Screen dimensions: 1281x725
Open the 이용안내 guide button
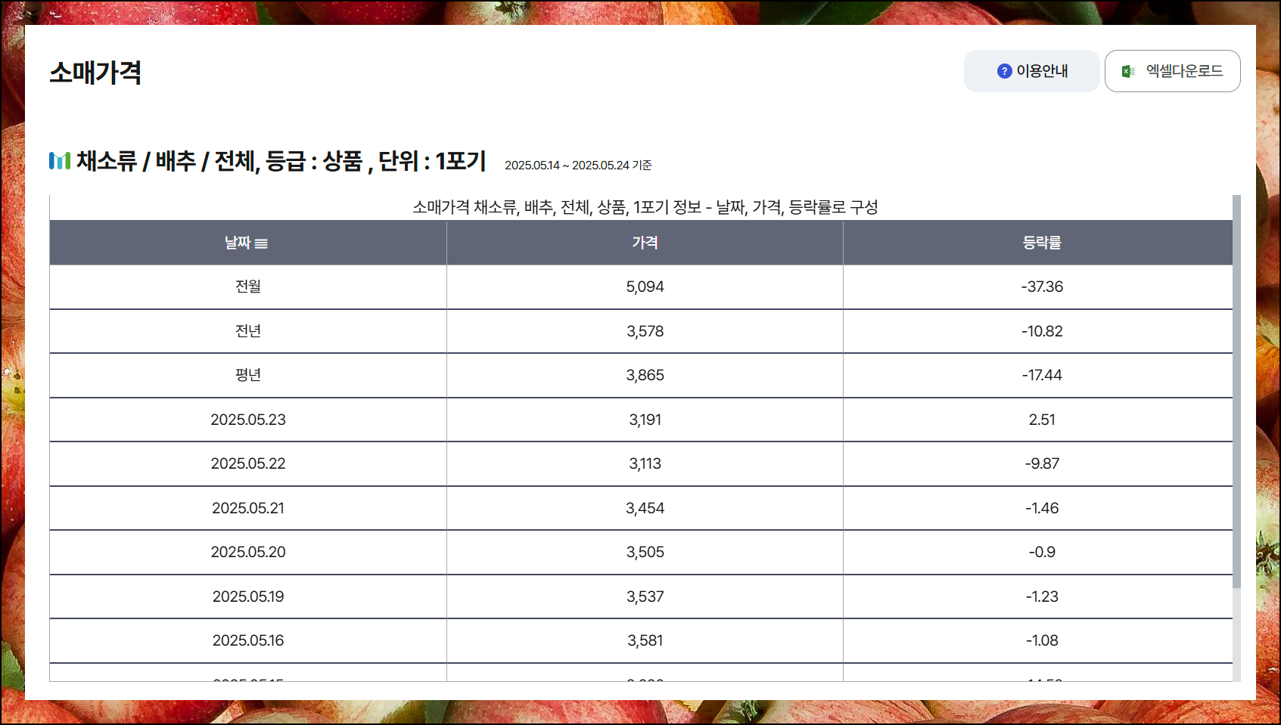pyautogui.click(x=1031, y=71)
